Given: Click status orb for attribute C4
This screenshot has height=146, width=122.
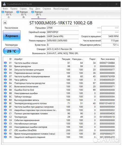Looking at the screenshot, I should click(5, 120).
